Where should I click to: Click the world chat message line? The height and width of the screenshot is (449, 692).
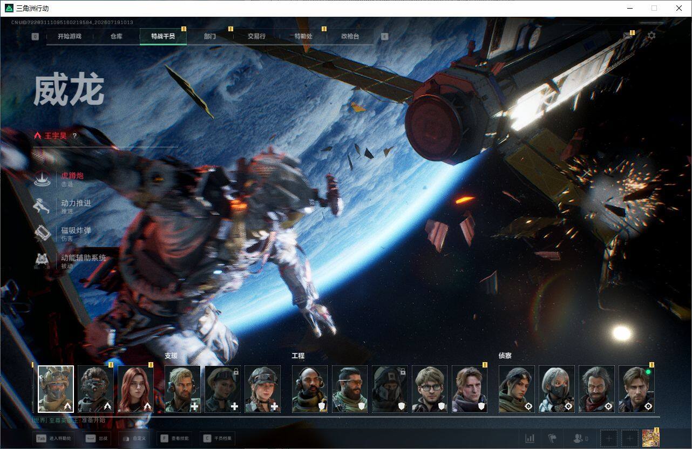point(69,420)
